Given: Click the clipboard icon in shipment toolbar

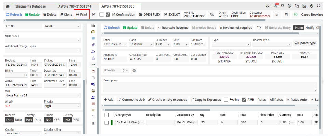Looking at the screenshot, I should [286, 15].
